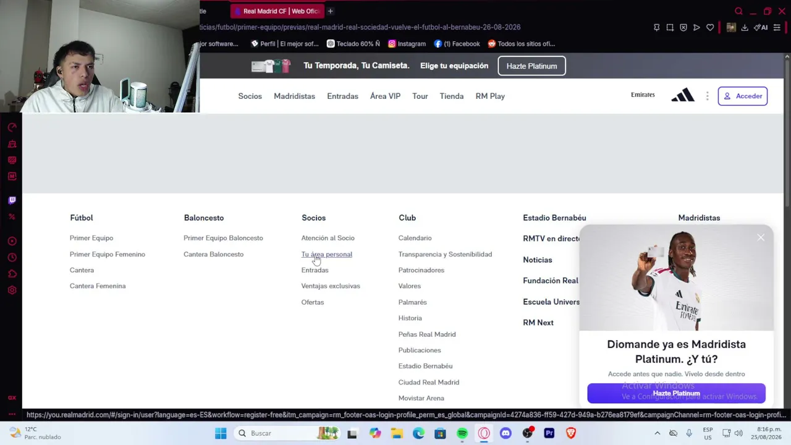791x445 pixels.
Task: Open GX Control speedometer in the sidebar
Action: coord(12,127)
